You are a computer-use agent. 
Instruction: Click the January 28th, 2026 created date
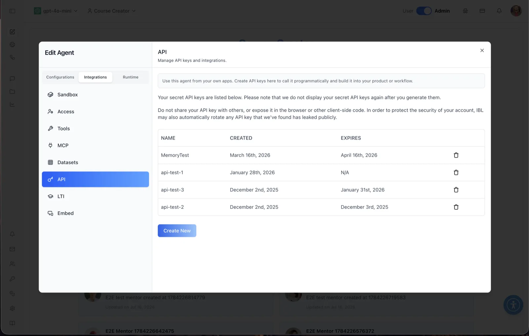pos(252,172)
